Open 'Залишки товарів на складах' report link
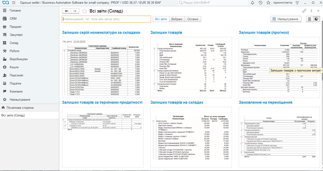The image size is (323, 171). point(177,102)
